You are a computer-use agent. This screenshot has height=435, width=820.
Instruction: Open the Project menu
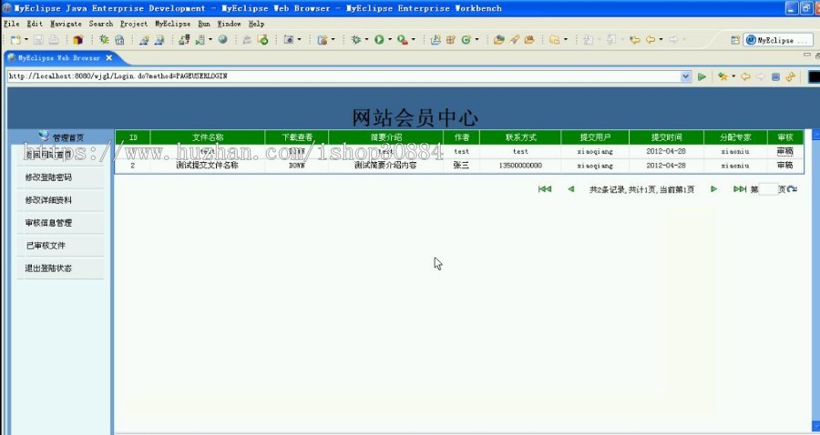coord(134,24)
